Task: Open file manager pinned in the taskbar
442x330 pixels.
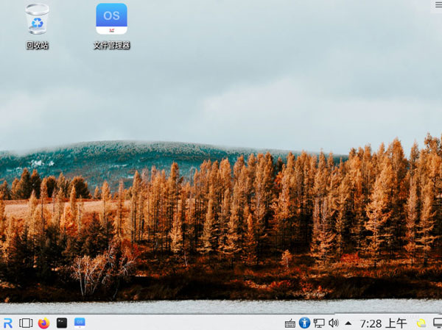Action: [x=80, y=323]
